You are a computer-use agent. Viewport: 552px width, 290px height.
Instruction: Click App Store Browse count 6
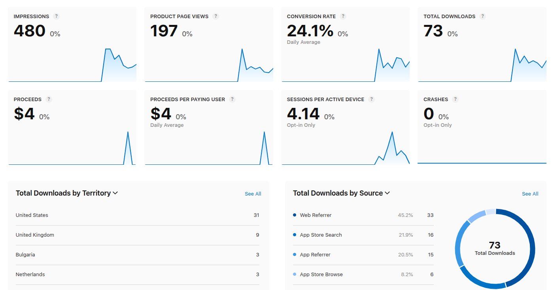[432, 275]
